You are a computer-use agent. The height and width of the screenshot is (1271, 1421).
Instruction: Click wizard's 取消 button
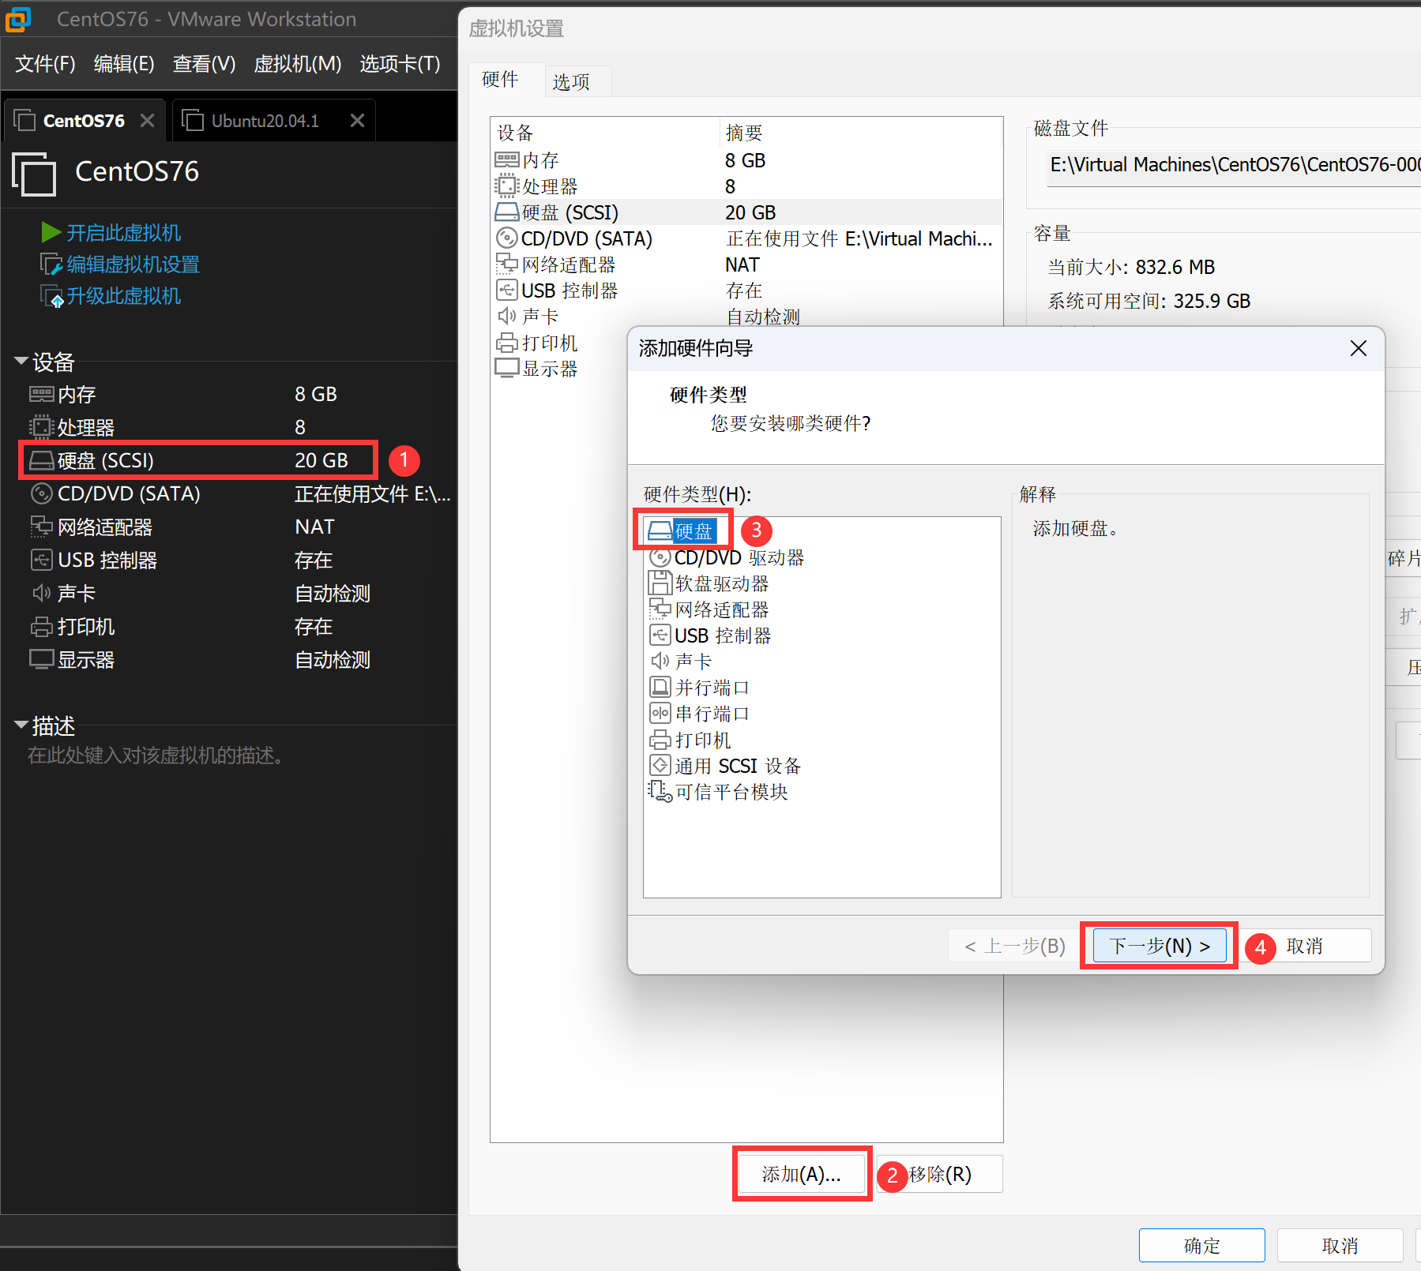point(1304,946)
